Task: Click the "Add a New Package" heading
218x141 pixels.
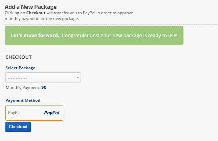Action: (31, 6)
